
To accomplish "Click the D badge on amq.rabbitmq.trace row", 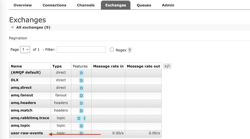I will (x=79, y=118).
